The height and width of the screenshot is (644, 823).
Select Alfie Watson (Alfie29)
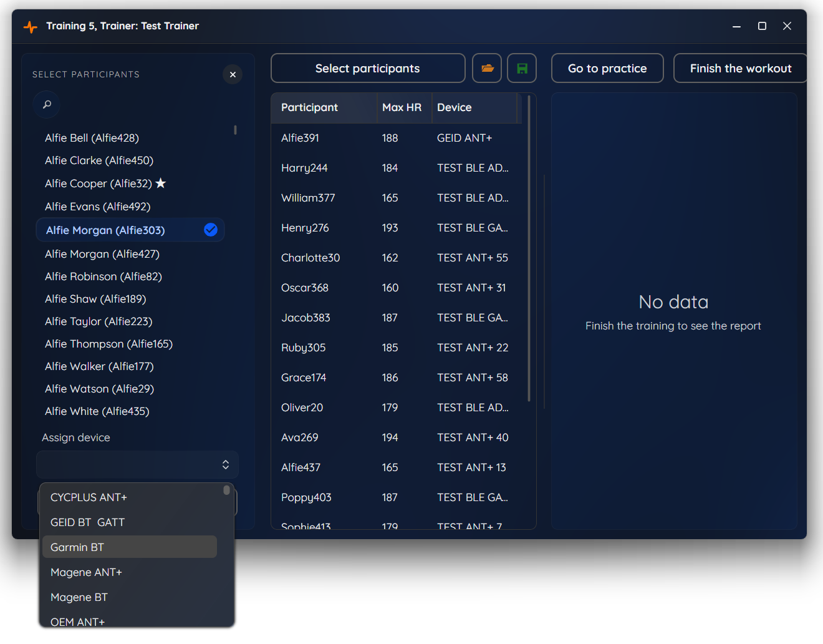pyautogui.click(x=131, y=389)
